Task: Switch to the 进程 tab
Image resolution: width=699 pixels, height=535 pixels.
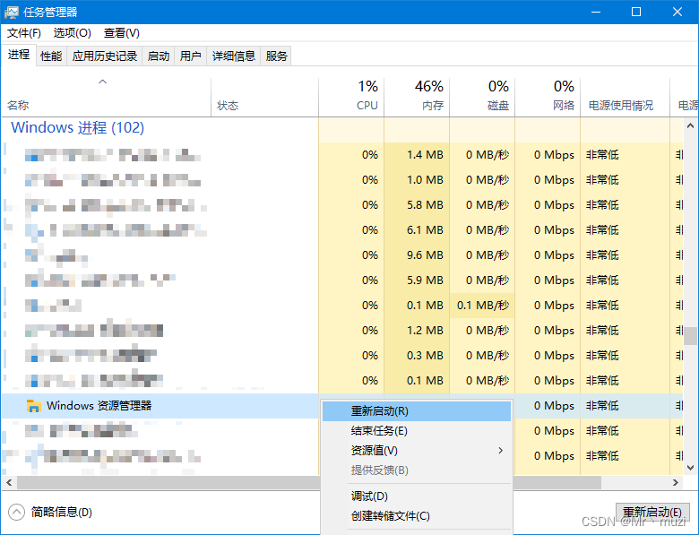Action: (x=19, y=55)
